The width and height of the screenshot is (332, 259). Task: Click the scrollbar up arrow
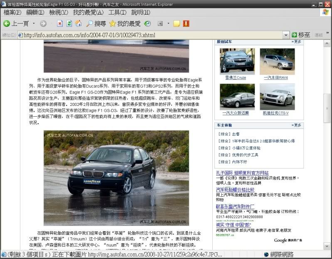(x=327, y=44)
